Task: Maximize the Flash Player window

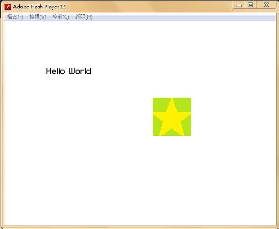Action: 251,5
